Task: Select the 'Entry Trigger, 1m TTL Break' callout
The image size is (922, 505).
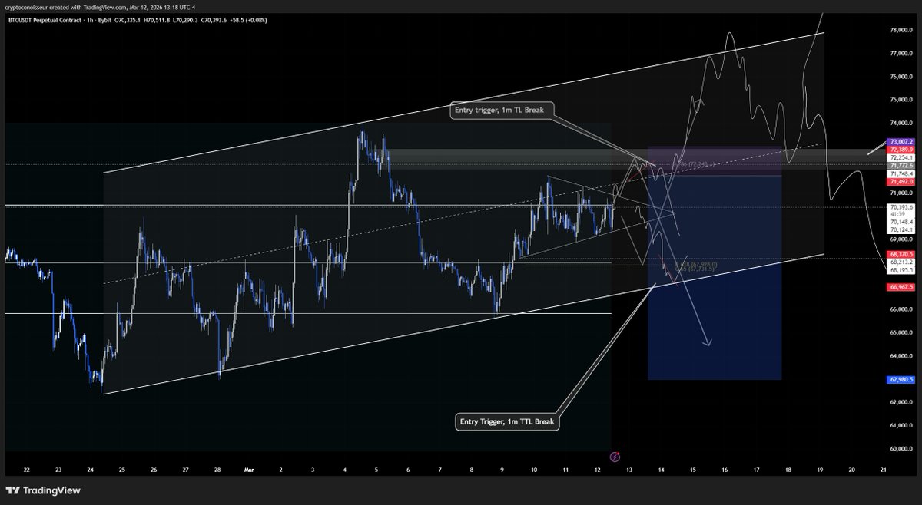Action: click(x=508, y=421)
